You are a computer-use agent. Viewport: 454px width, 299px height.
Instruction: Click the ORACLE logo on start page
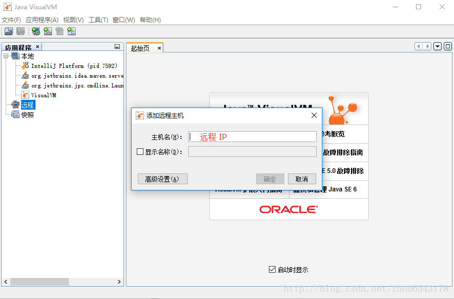[288, 209]
